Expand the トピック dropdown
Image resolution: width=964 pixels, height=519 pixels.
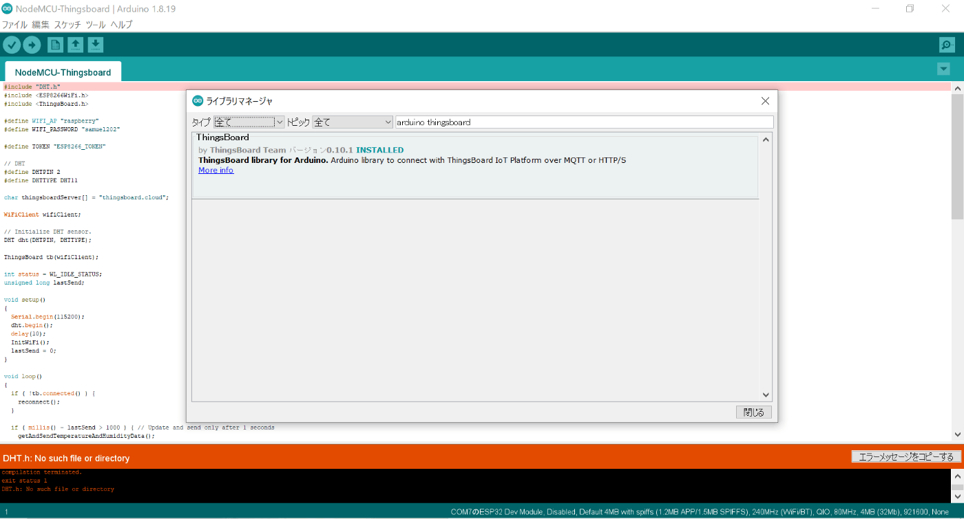pos(353,122)
